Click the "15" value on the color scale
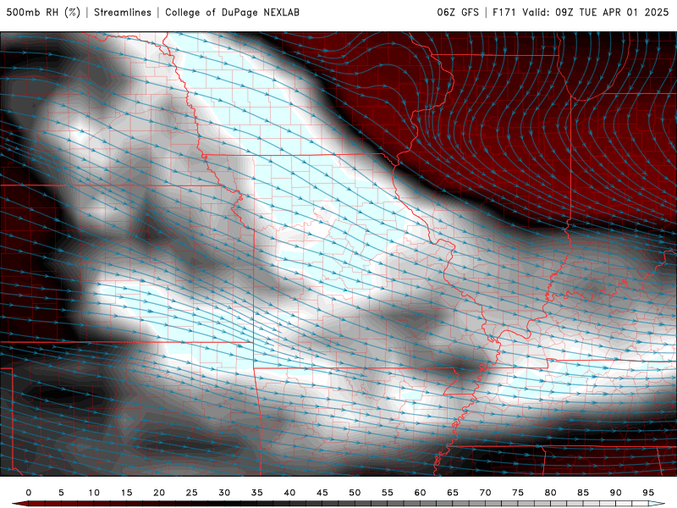 (126, 493)
